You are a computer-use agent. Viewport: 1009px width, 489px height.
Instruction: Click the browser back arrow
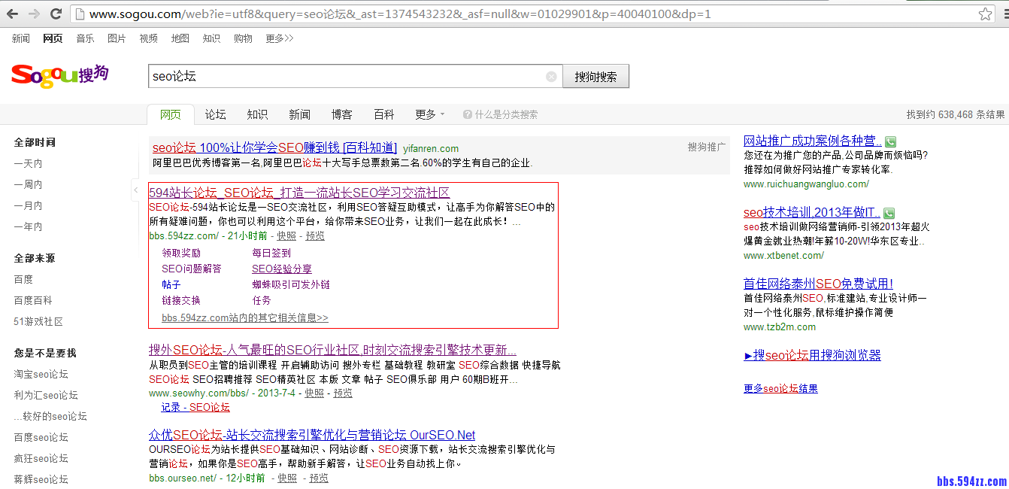pos(11,13)
